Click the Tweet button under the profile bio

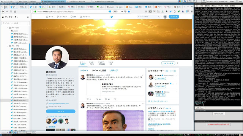pyautogui.click(x=61, y=111)
